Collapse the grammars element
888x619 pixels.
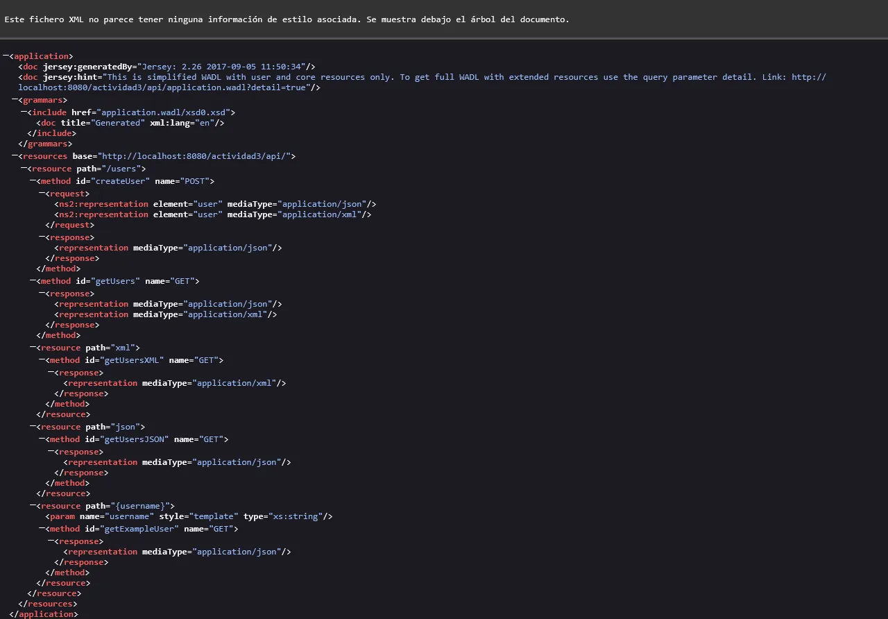pos(15,99)
